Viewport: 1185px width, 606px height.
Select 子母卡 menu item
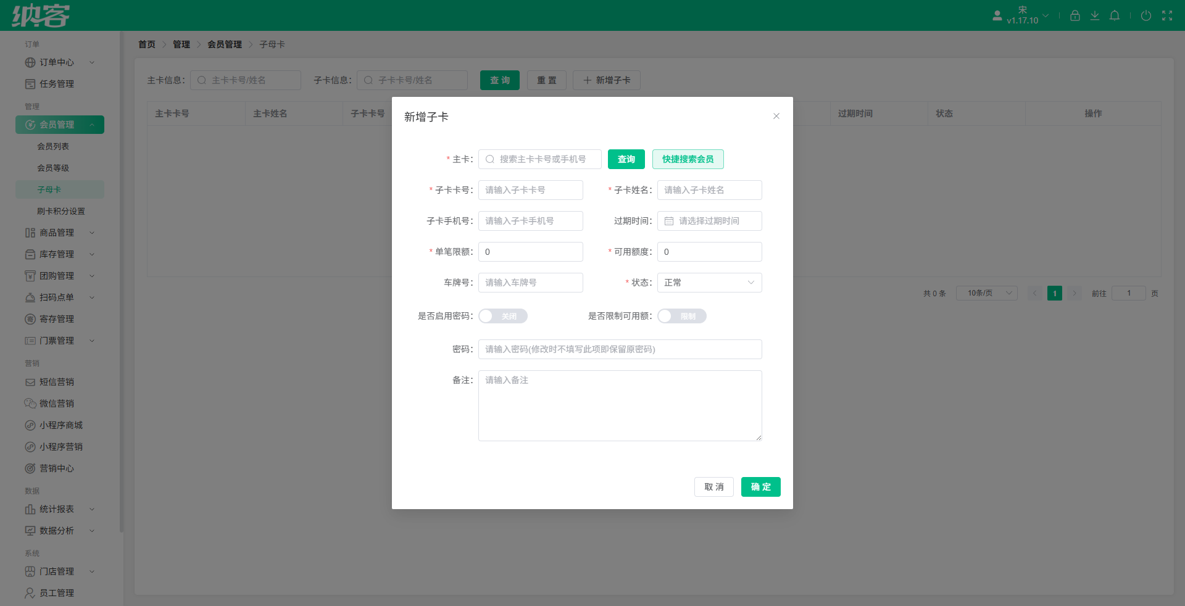coord(60,189)
